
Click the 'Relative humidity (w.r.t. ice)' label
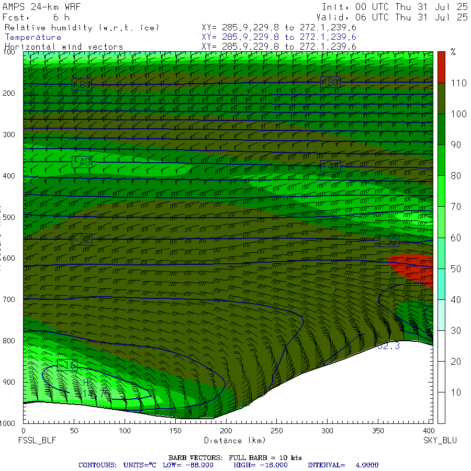82,28
